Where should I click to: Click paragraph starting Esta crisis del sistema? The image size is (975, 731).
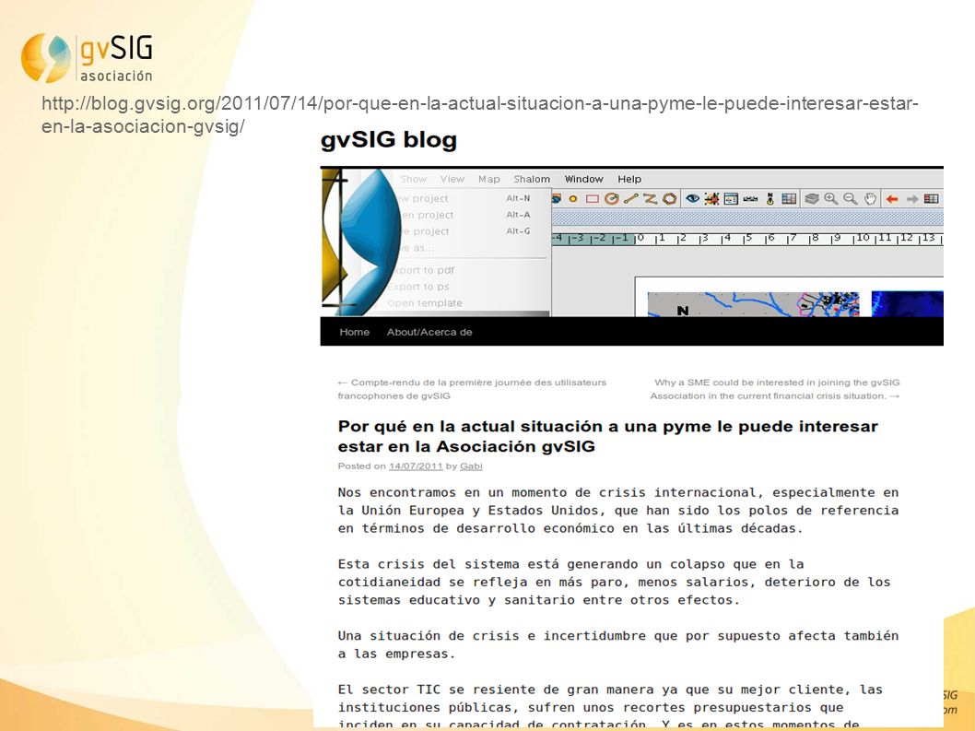[615, 583]
